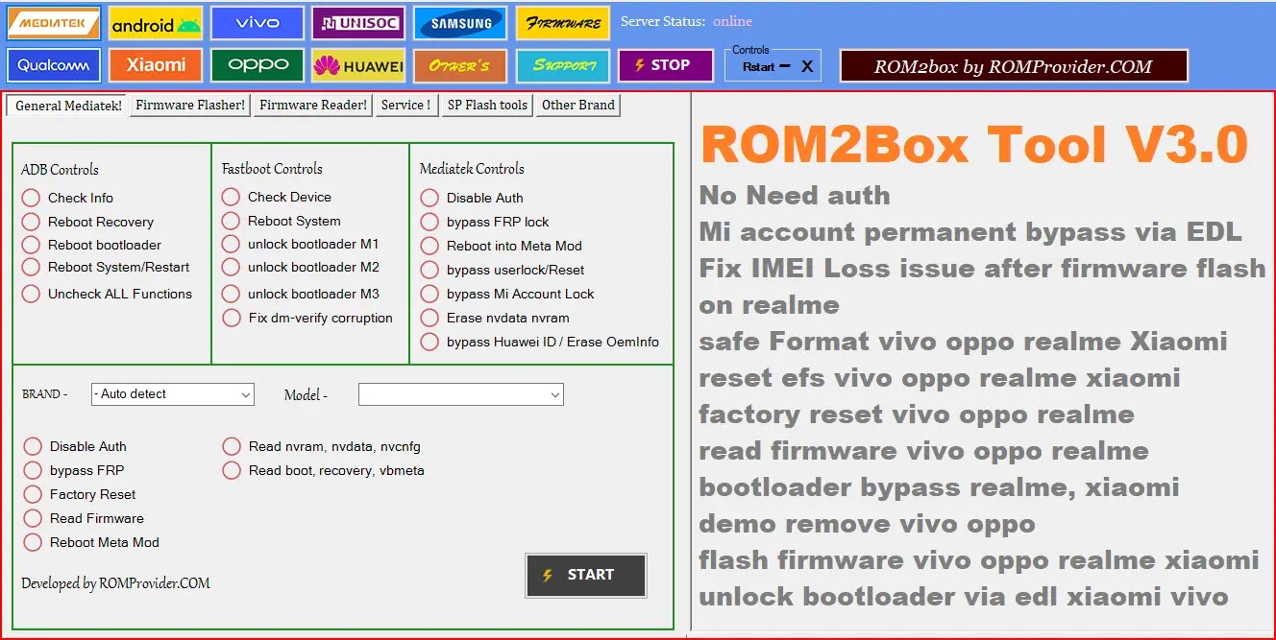This screenshot has height=640, width=1276.
Task: Choose the vivo brand button
Action: (258, 23)
